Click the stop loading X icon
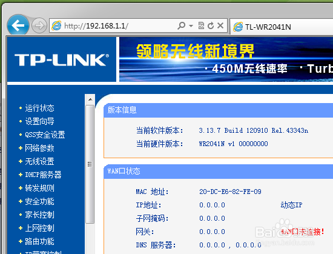The height and width of the screenshot is (254, 333). coord(220,25)
